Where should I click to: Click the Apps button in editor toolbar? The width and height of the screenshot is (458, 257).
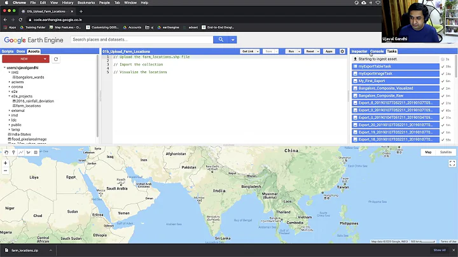click(329, 52)
